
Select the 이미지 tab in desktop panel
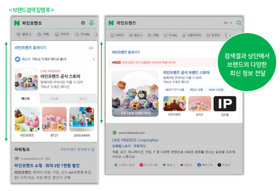coord(117,35)
